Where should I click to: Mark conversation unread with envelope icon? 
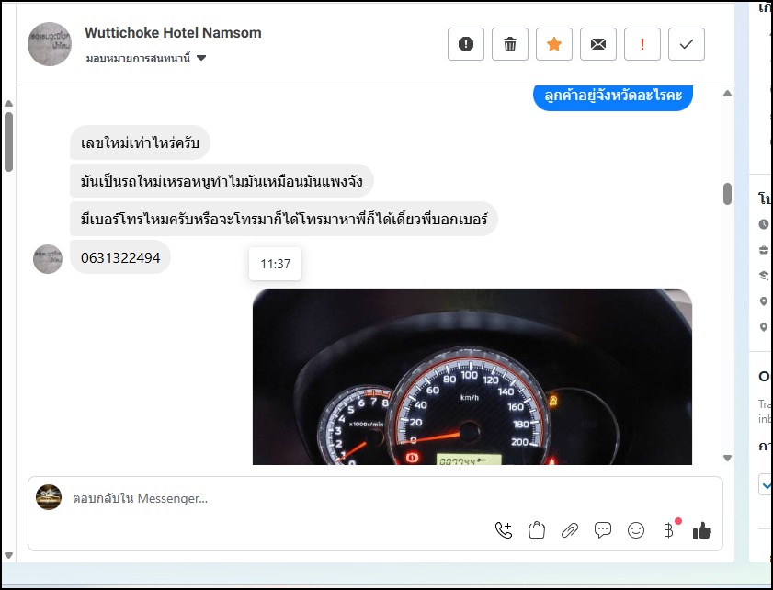coord(598,44)
